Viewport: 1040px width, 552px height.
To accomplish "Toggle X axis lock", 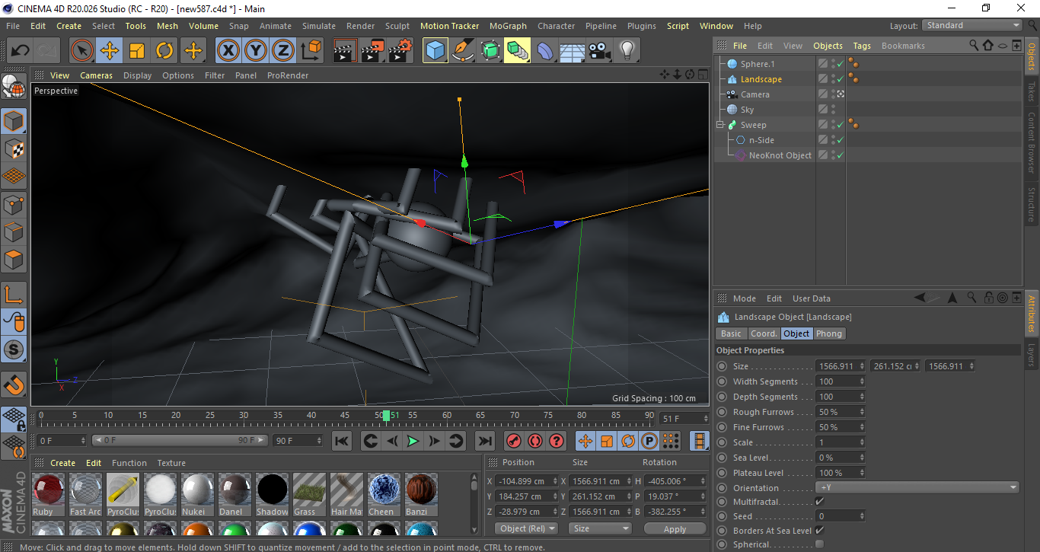I will click(228, 51).
